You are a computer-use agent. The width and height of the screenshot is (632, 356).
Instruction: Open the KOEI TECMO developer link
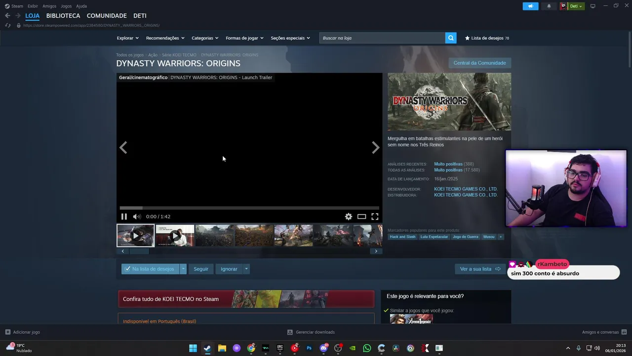click(x=466, y=189)
